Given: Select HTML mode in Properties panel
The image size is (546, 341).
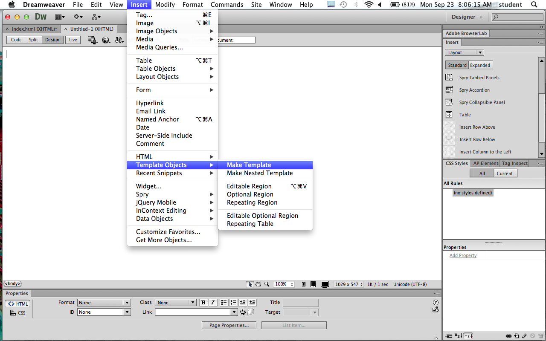Looking at the screenshot, I should click(x=18, y=304).
